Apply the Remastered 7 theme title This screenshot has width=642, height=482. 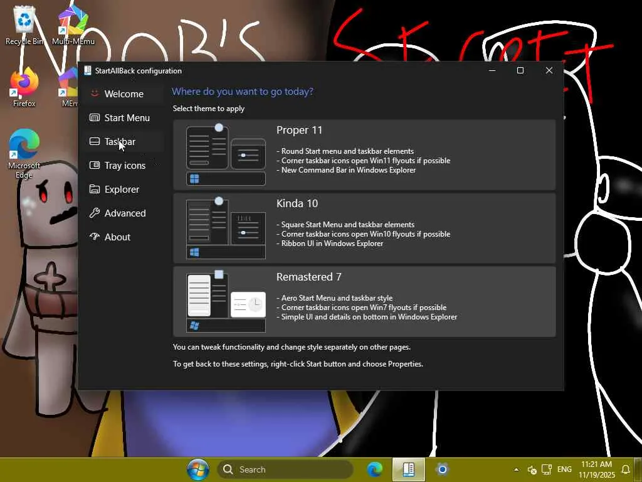pyautogui.click(x=308, y=277)
